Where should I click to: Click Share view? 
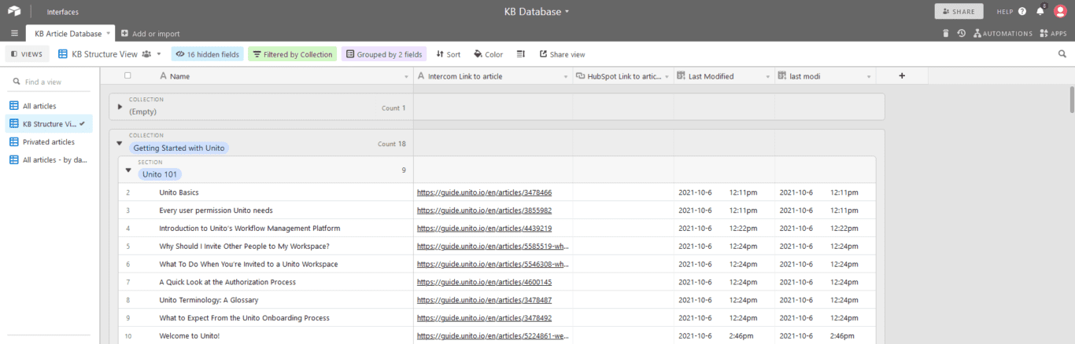[562, 54]
